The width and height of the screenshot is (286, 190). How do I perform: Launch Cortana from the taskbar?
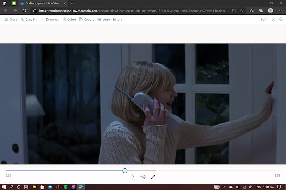[x=19, y=187]
